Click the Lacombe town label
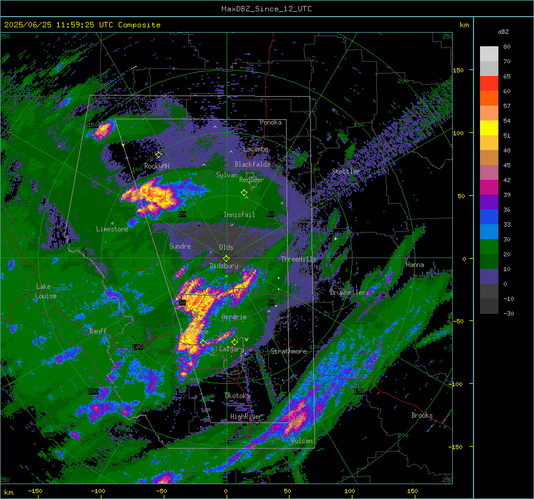The height and width of the screenshot is (499, 534). pyautogui.click(x=256, y=149)
